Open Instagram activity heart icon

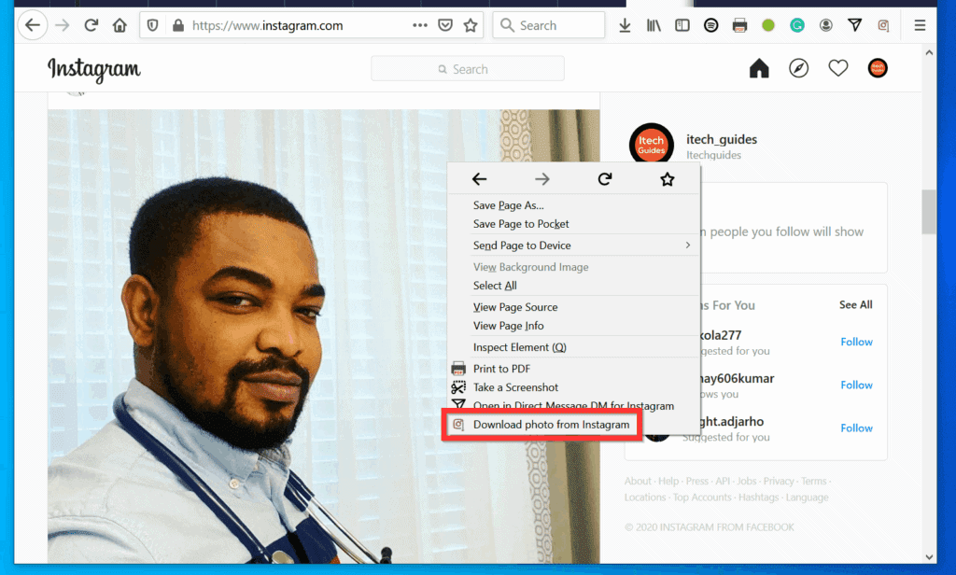pos(838,68)
